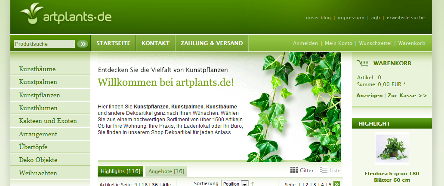
Task: Open the Kunstpalmen category
Action: [38, 82]
